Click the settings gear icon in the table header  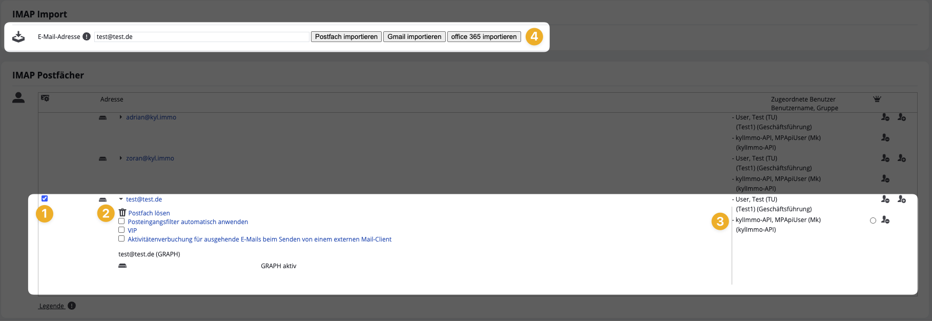pos(45,98)
